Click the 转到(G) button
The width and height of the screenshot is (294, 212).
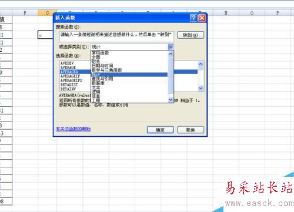click(x=191, y=35)
